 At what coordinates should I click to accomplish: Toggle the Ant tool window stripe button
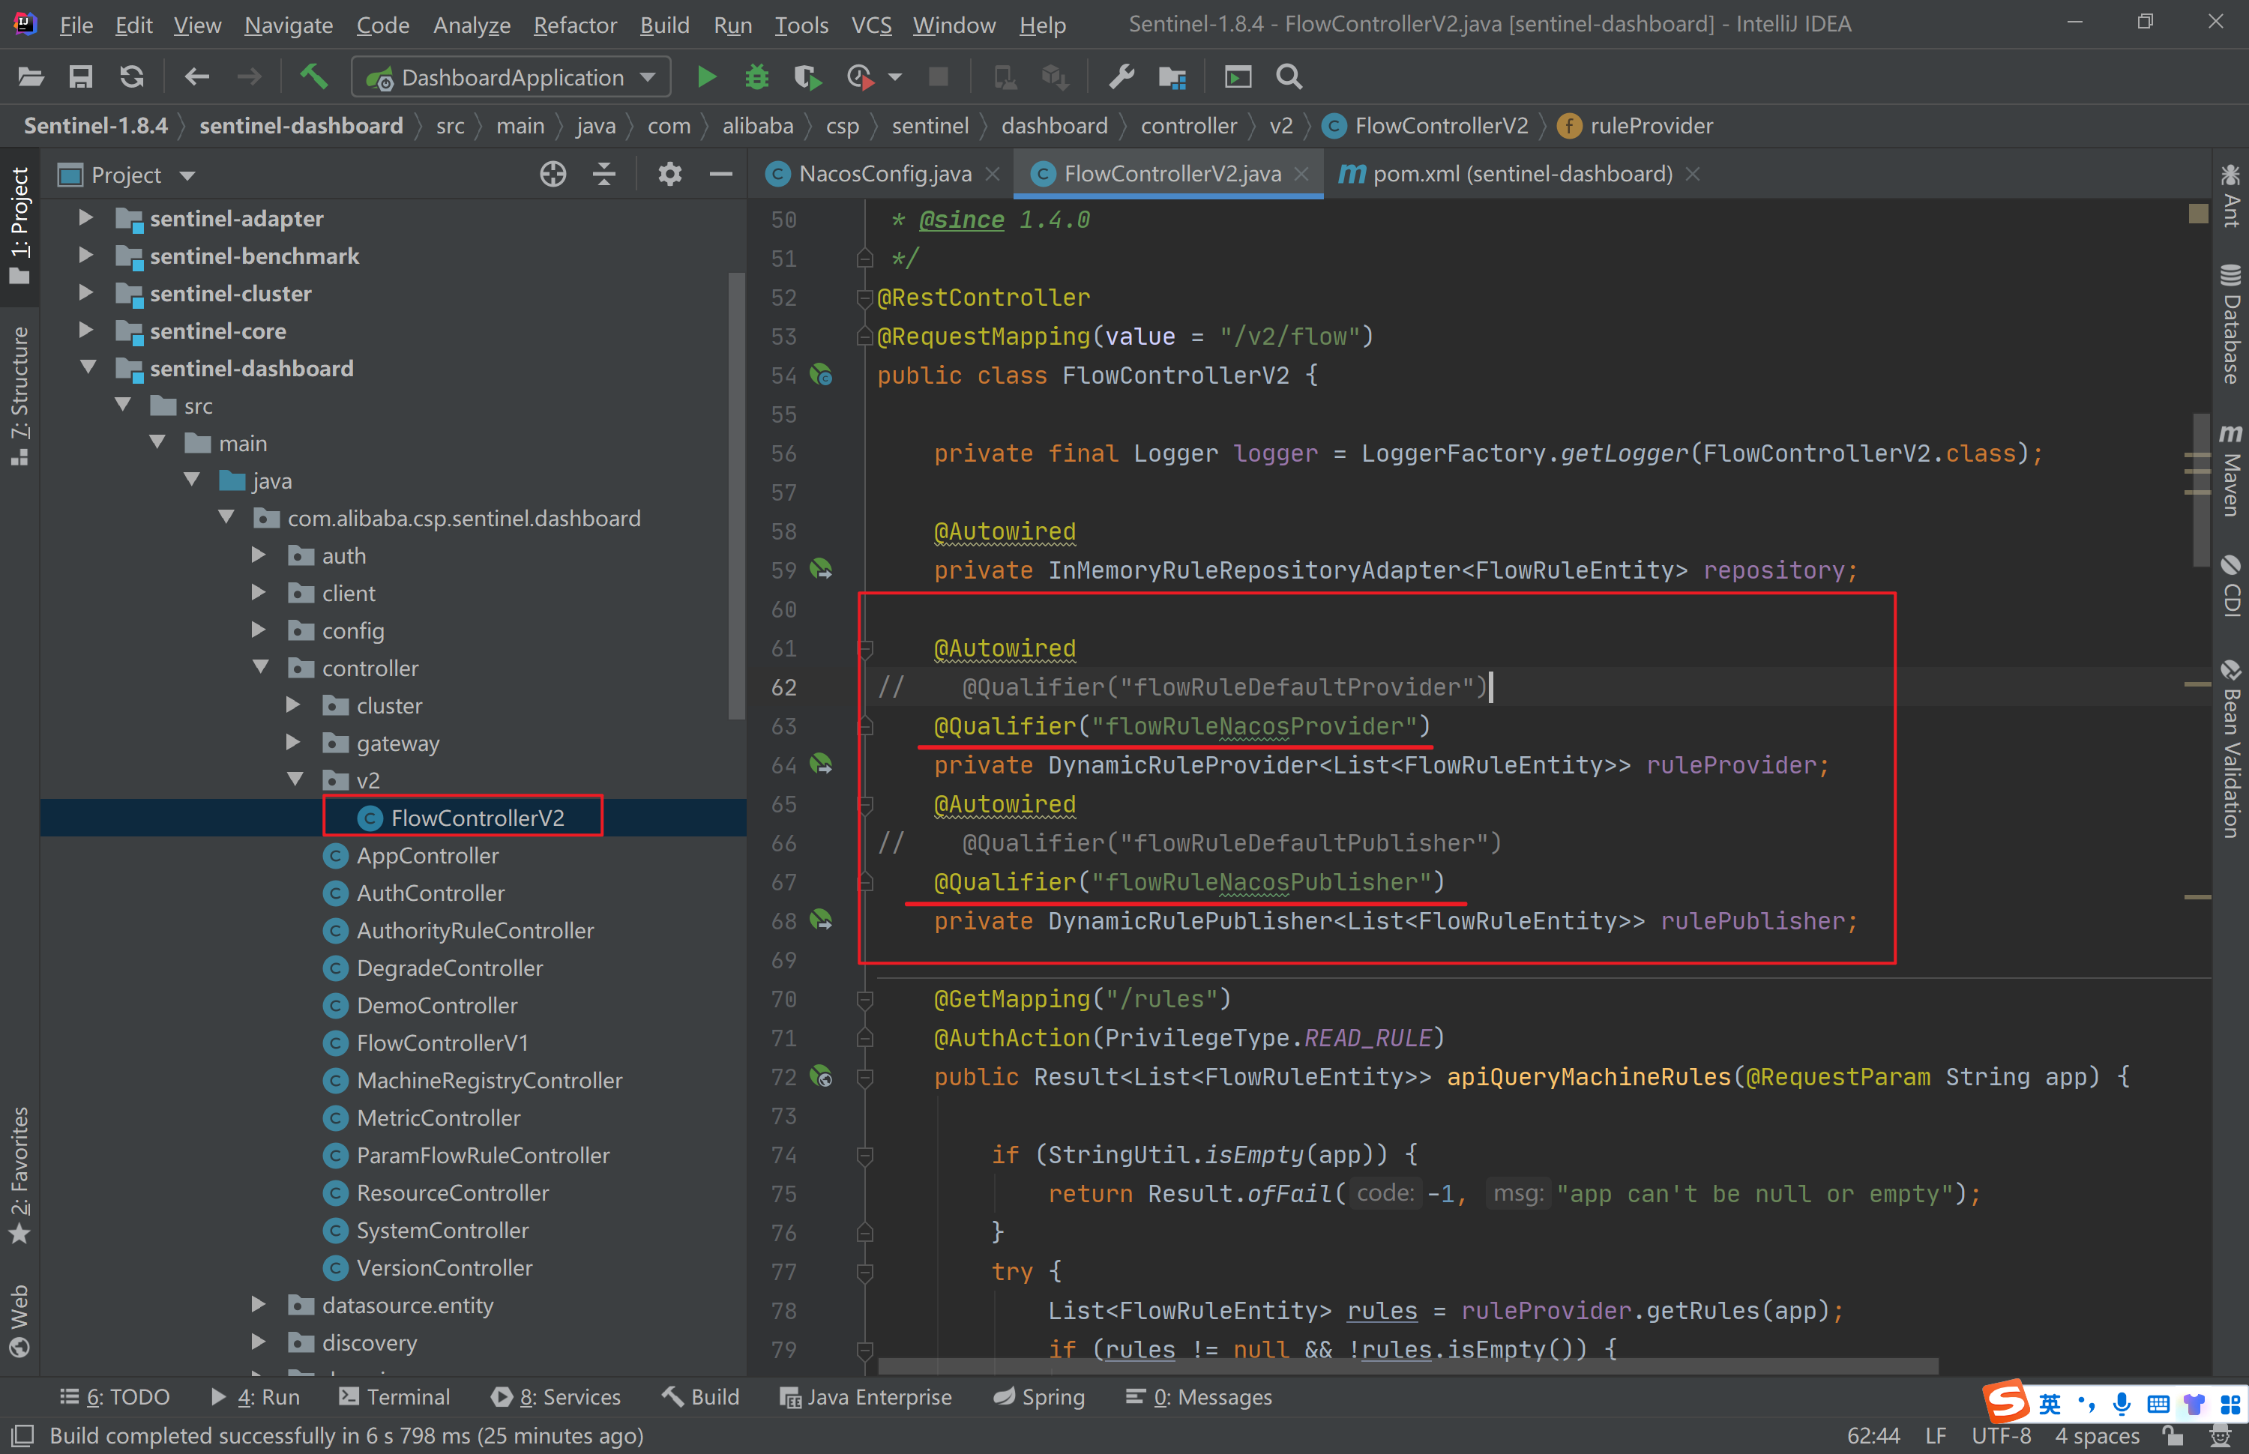pos(2230,196)
